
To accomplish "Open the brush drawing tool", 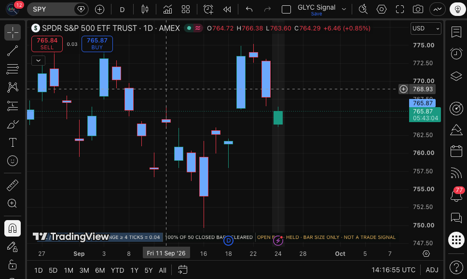I will click(x=13, y=125).
